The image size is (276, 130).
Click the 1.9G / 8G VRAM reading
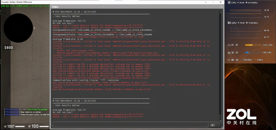(x=267, y=52)
